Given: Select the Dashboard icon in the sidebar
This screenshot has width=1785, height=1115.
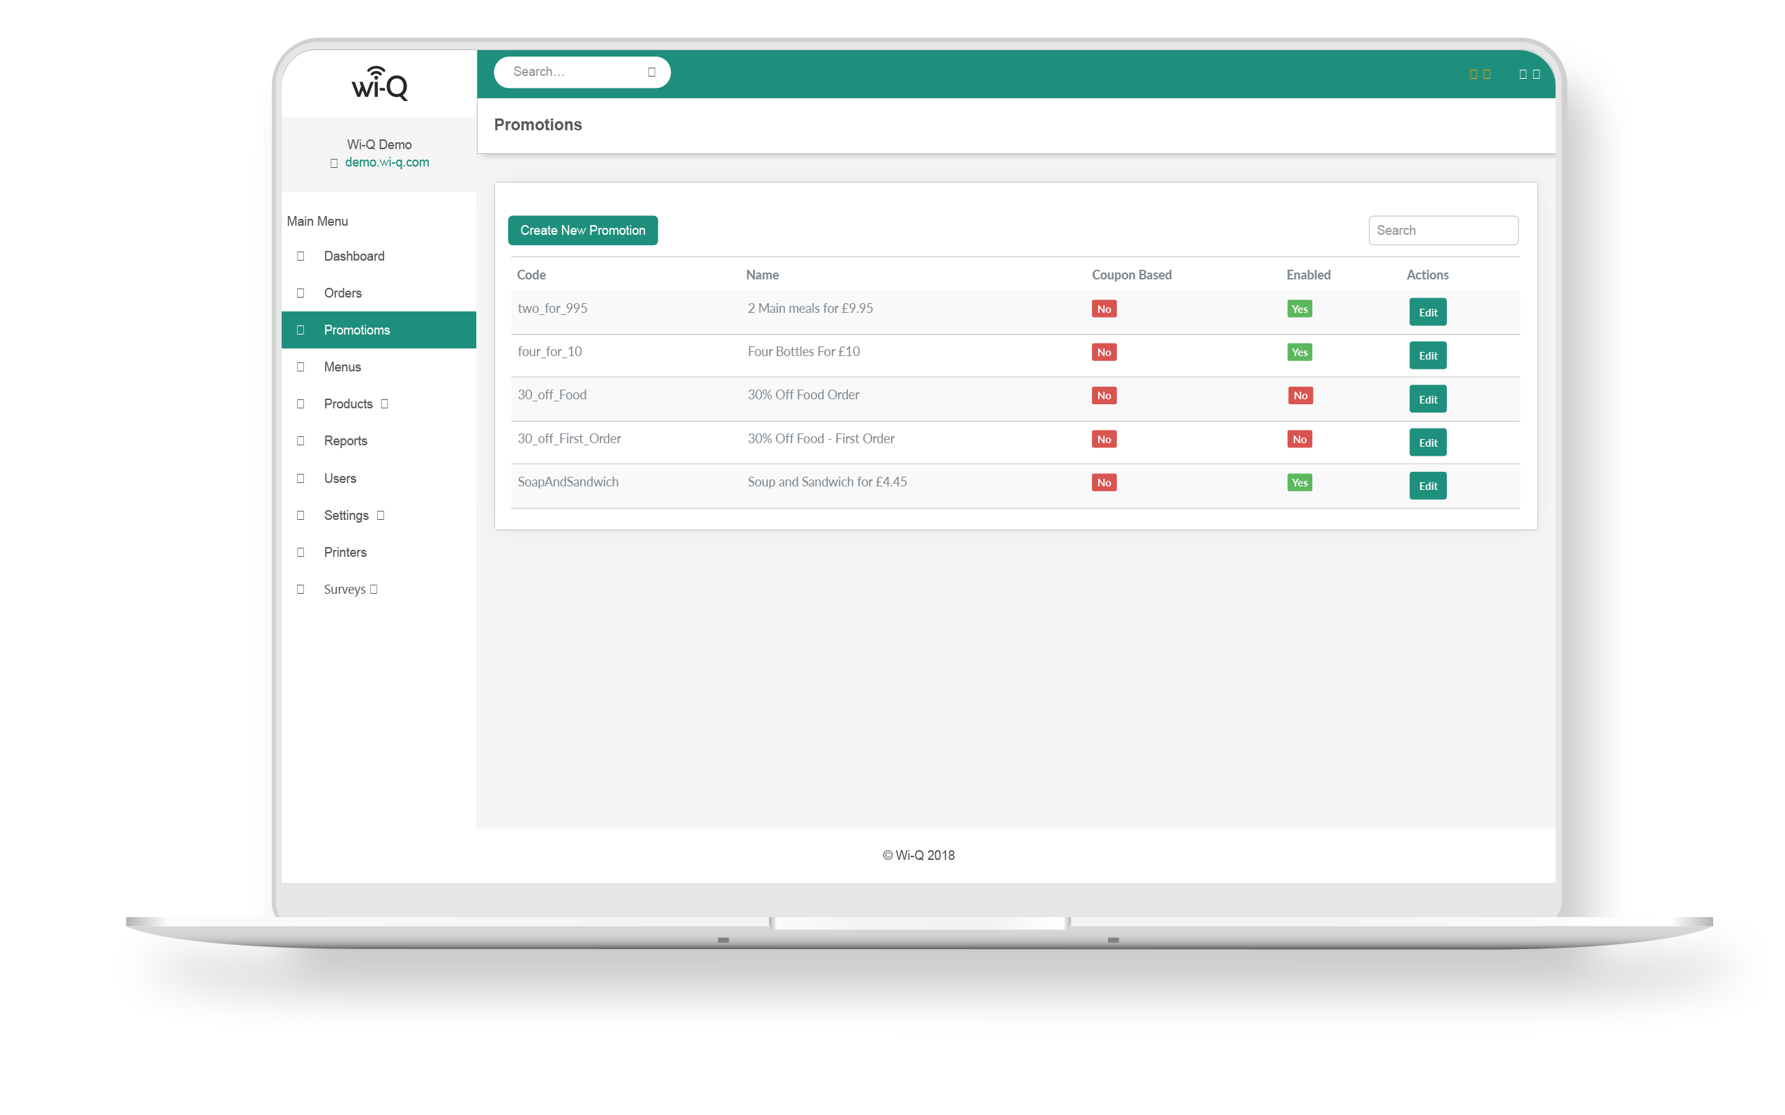Looking at the screenshot, I should pos(299,255).
